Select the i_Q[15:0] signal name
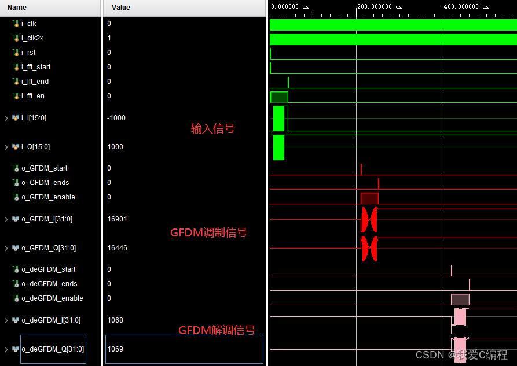This screenshot has height=366, width=517. (x=36, y=147)
